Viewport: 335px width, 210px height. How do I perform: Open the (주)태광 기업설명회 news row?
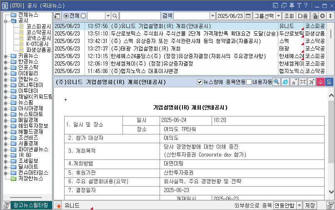(190, 48)
